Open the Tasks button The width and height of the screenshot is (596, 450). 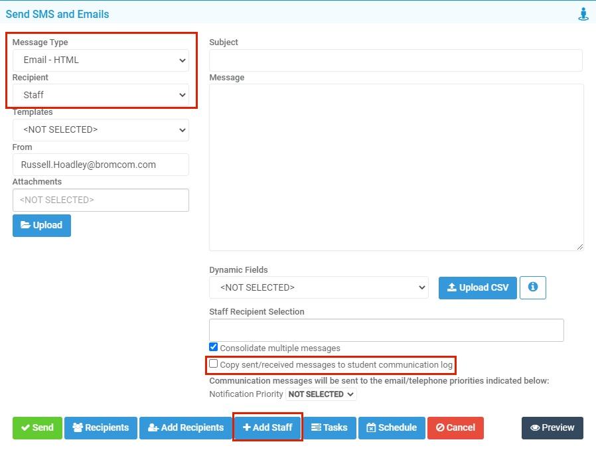click(x=329, y=427)
